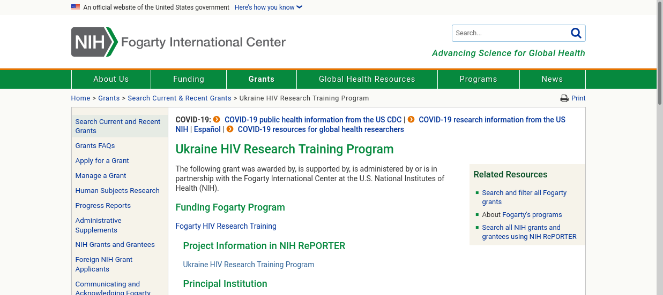The image size is (663, 295).
Task: Click the printer icon next to Print
Action: point(564,98)
